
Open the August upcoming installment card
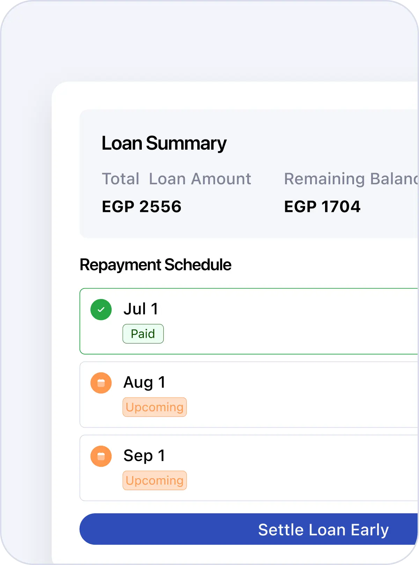279,395
